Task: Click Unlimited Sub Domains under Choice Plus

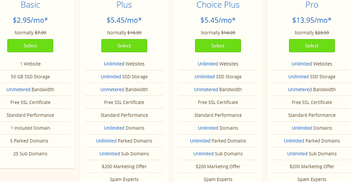Action: pos(218,154)
